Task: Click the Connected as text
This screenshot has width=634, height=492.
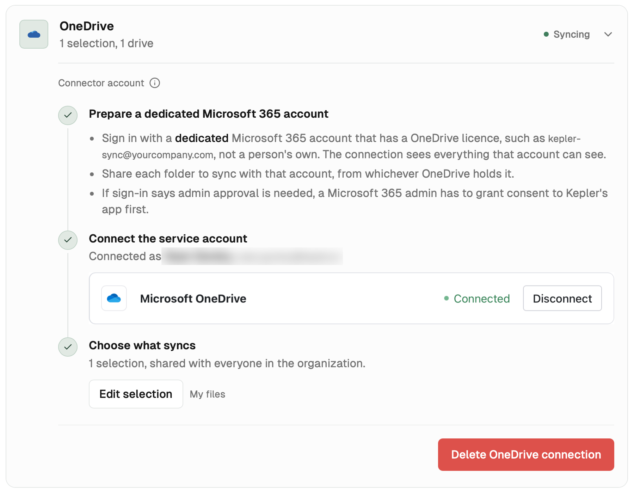Action: [125, 256]
